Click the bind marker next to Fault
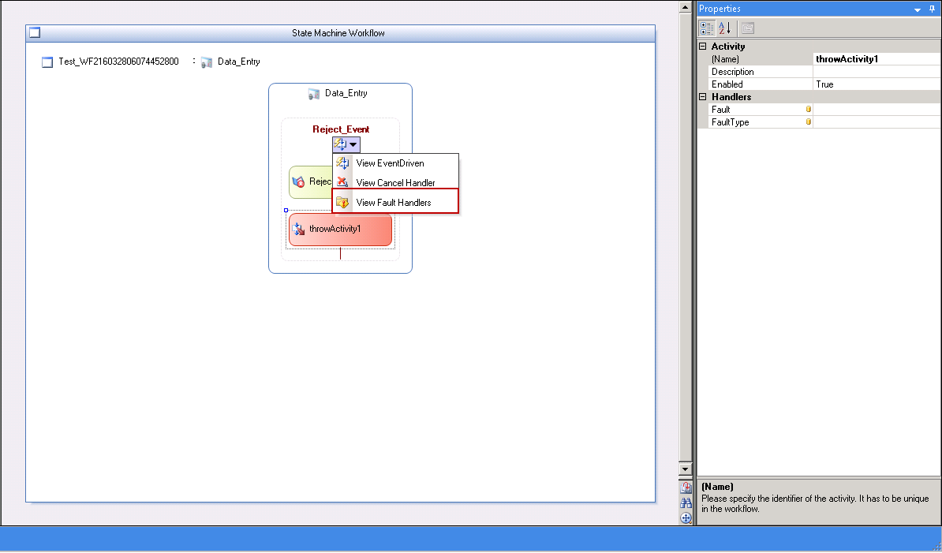942x553 pixels. click(808, 110)
